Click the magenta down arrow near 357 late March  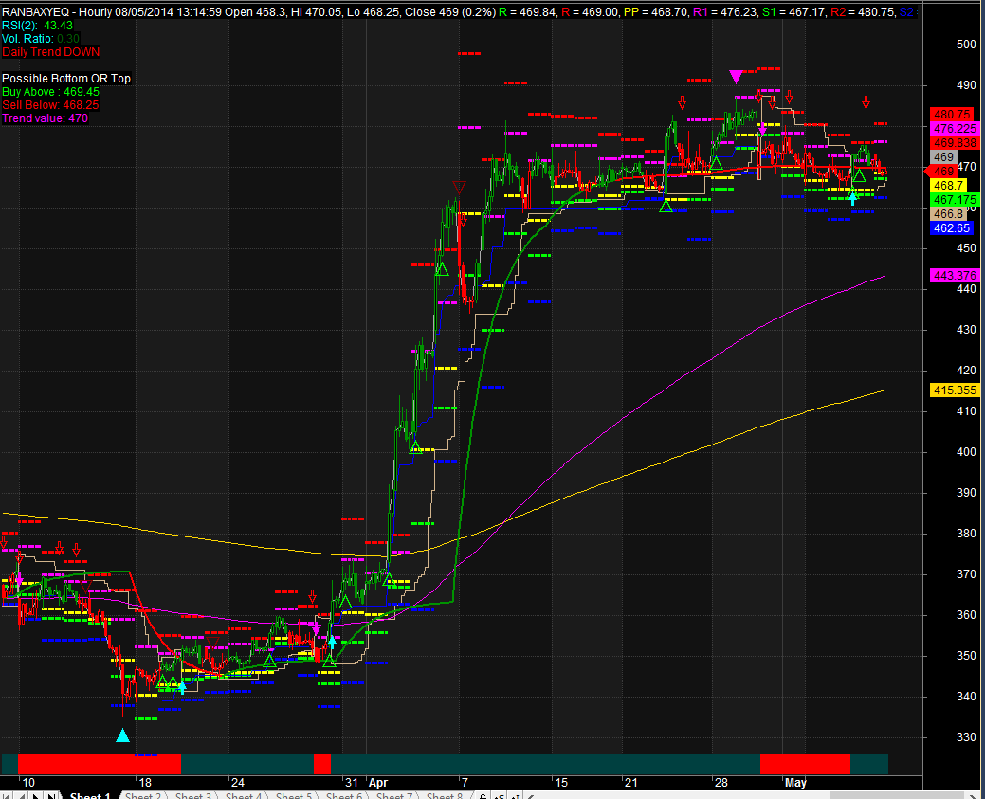pyautogui.click(x=316, y=626)
